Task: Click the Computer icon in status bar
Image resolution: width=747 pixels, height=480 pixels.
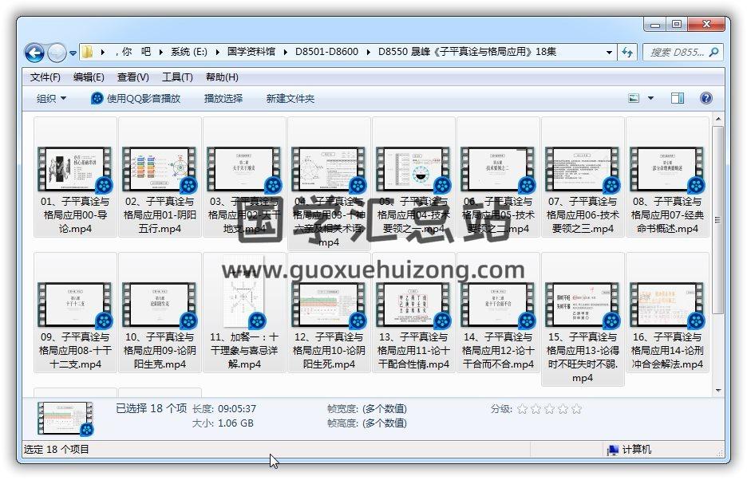Action: [x=613, y=450]
